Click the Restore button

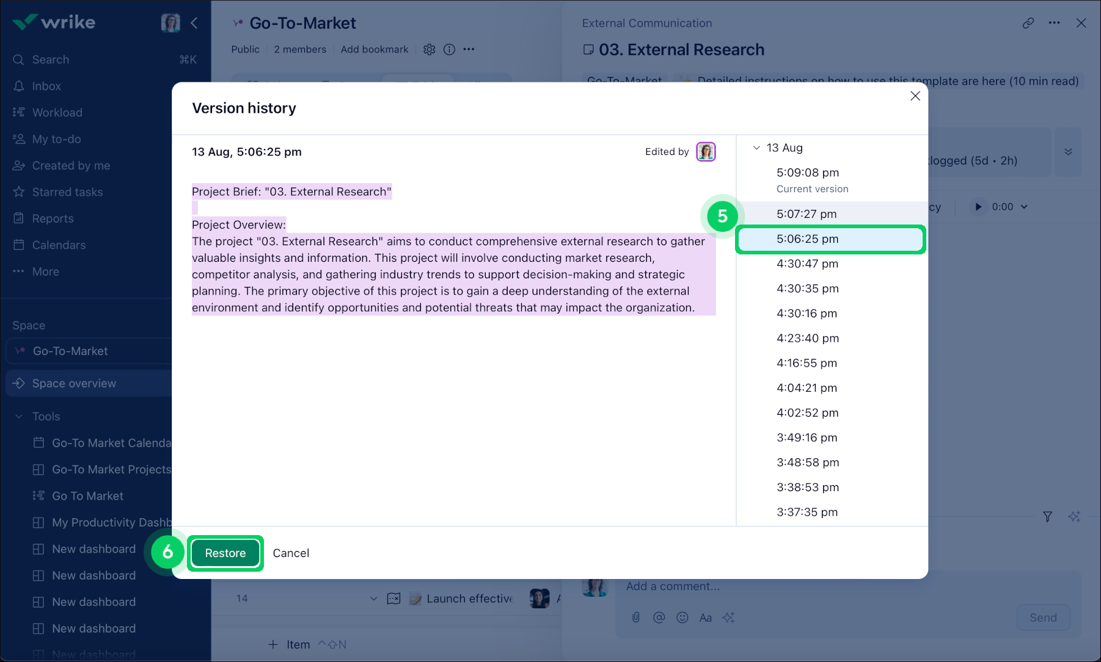[225, 553]
